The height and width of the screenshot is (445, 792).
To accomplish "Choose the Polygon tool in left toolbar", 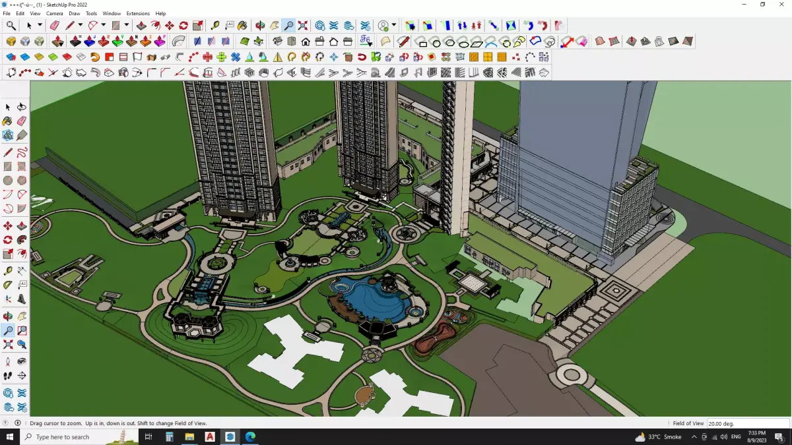I will 22,180.
